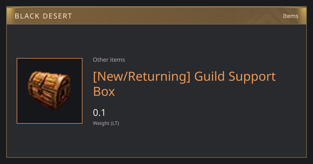313x164 pixels.
Task: Click the word Guild in item name
Action: click(210, 76)
